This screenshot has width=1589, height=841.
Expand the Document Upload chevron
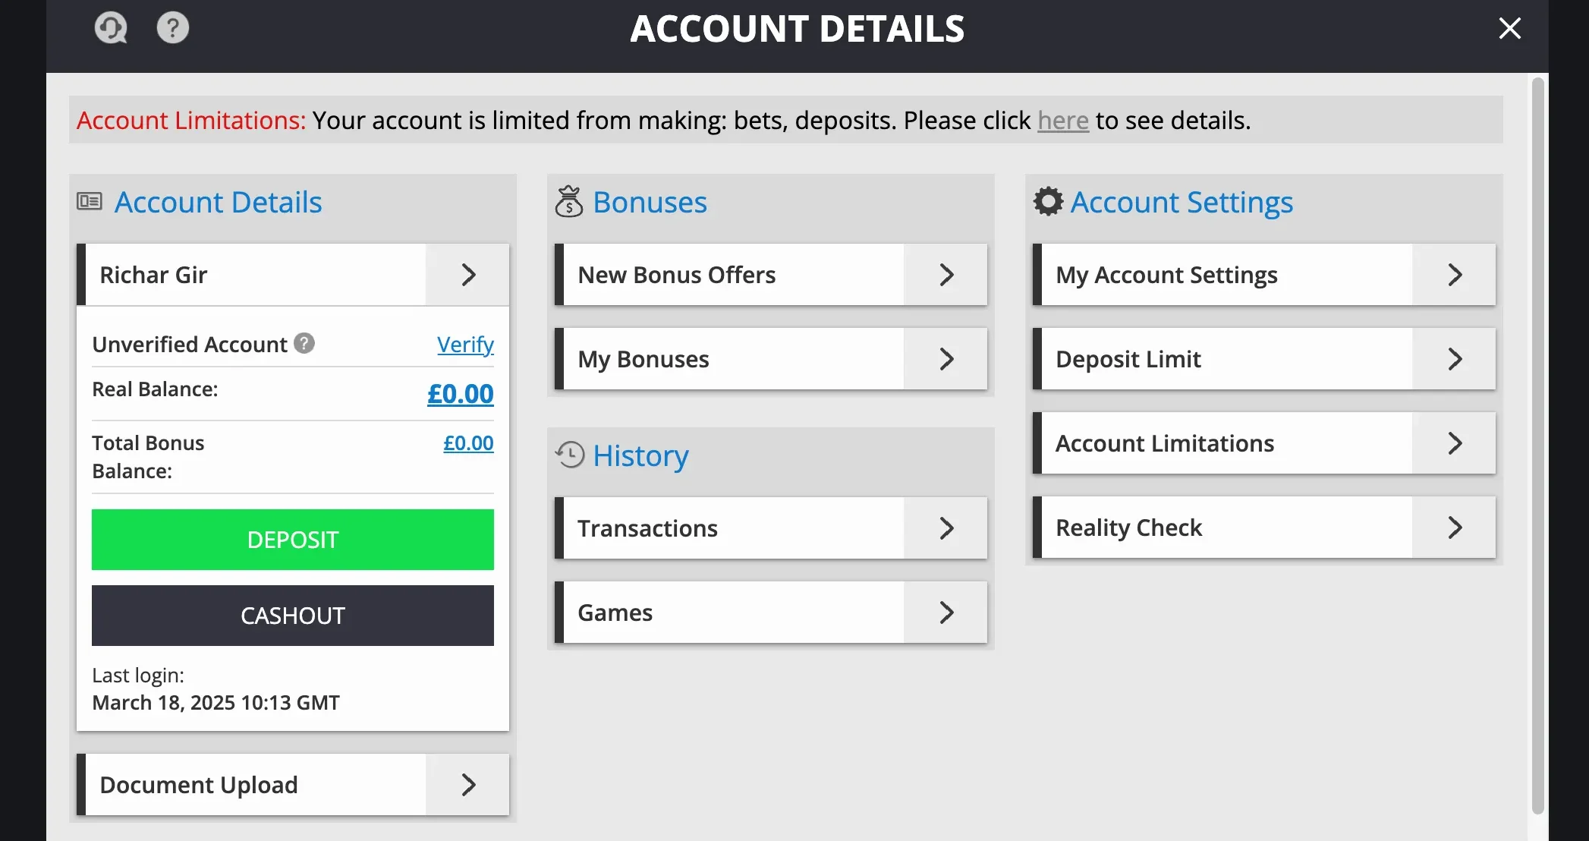468,785
